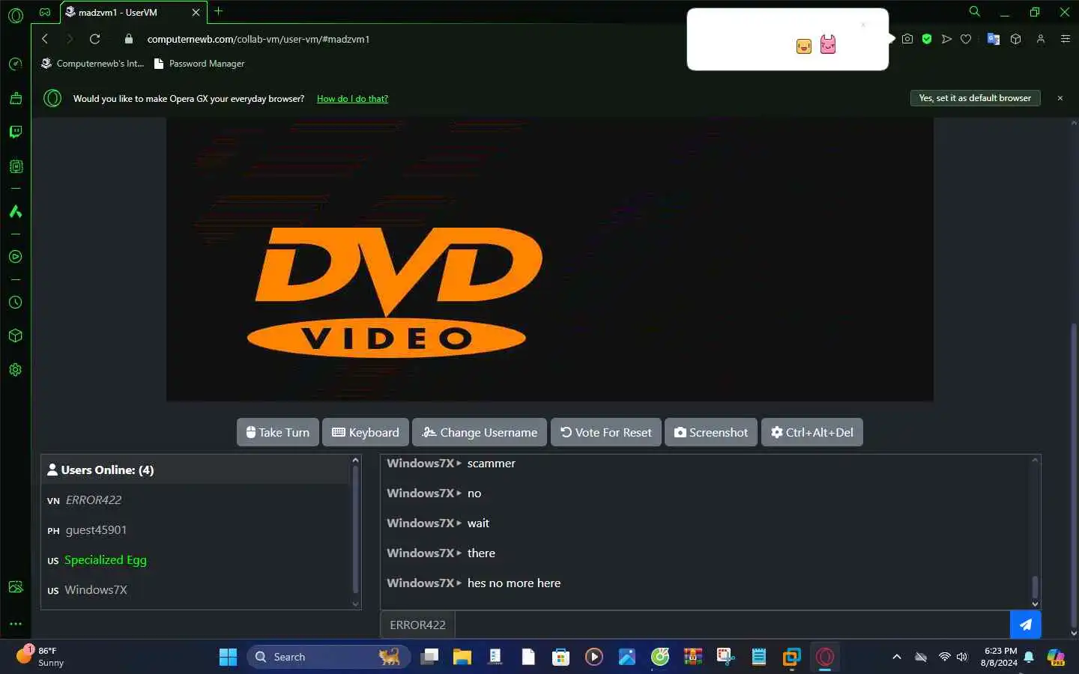Click the taskbar Search box

(x=328, y=657)
